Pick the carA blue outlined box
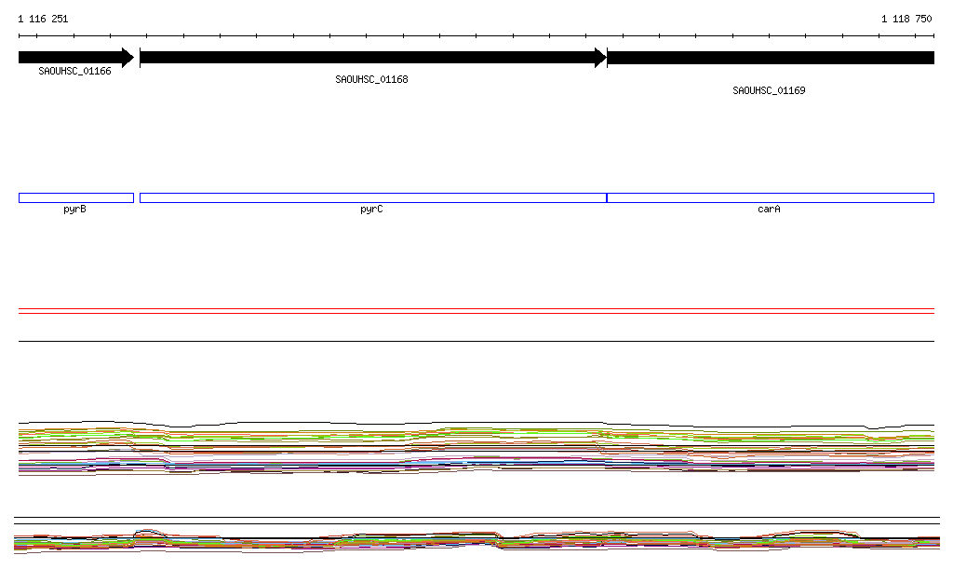 pyautogui.click(x=770, y=197)
